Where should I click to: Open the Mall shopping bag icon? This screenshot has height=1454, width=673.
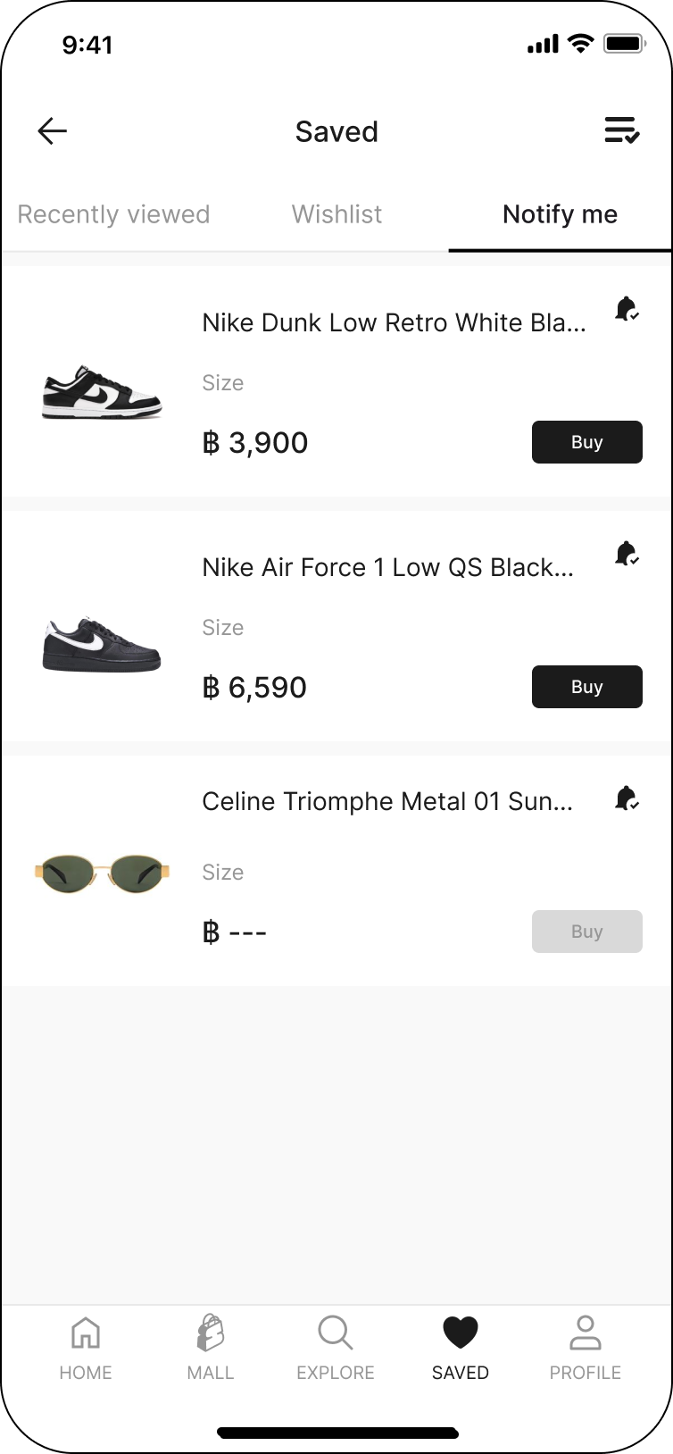click(211, 1333)
